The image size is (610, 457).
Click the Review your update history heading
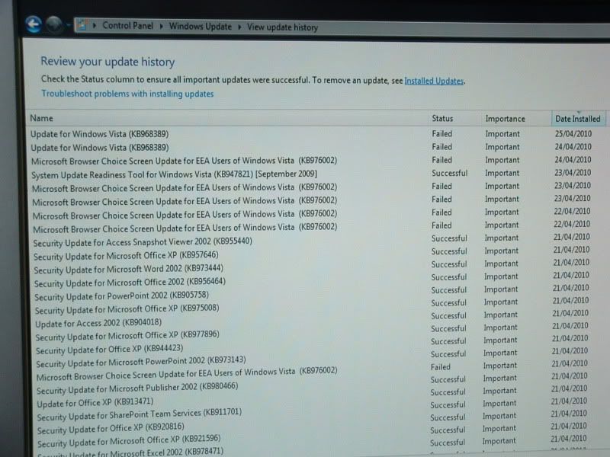pyautogui.click(x=108, y=62)
